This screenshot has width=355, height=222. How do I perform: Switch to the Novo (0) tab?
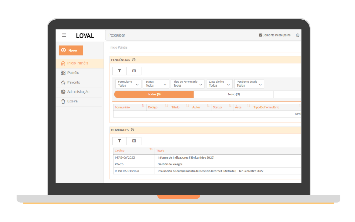(x=234, y=94)
